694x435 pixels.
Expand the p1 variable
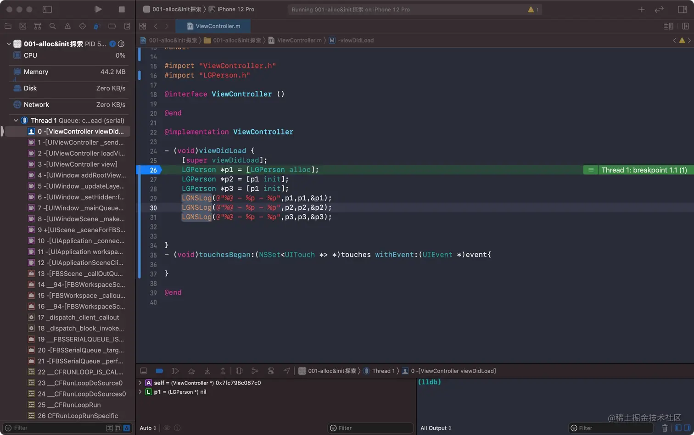[140, 392]
